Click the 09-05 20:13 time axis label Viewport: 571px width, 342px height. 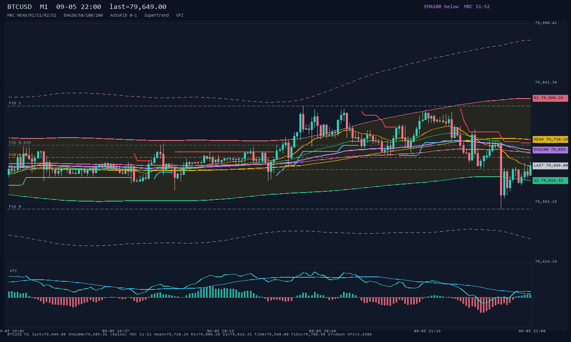click(x=221, y=331)
